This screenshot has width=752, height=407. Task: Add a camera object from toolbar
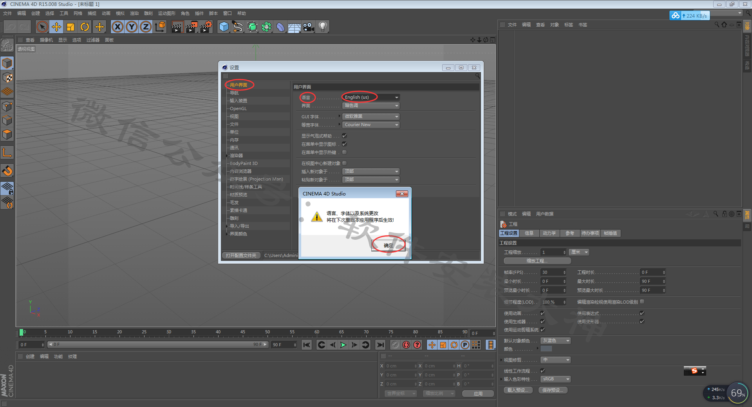tap(309, 27)
